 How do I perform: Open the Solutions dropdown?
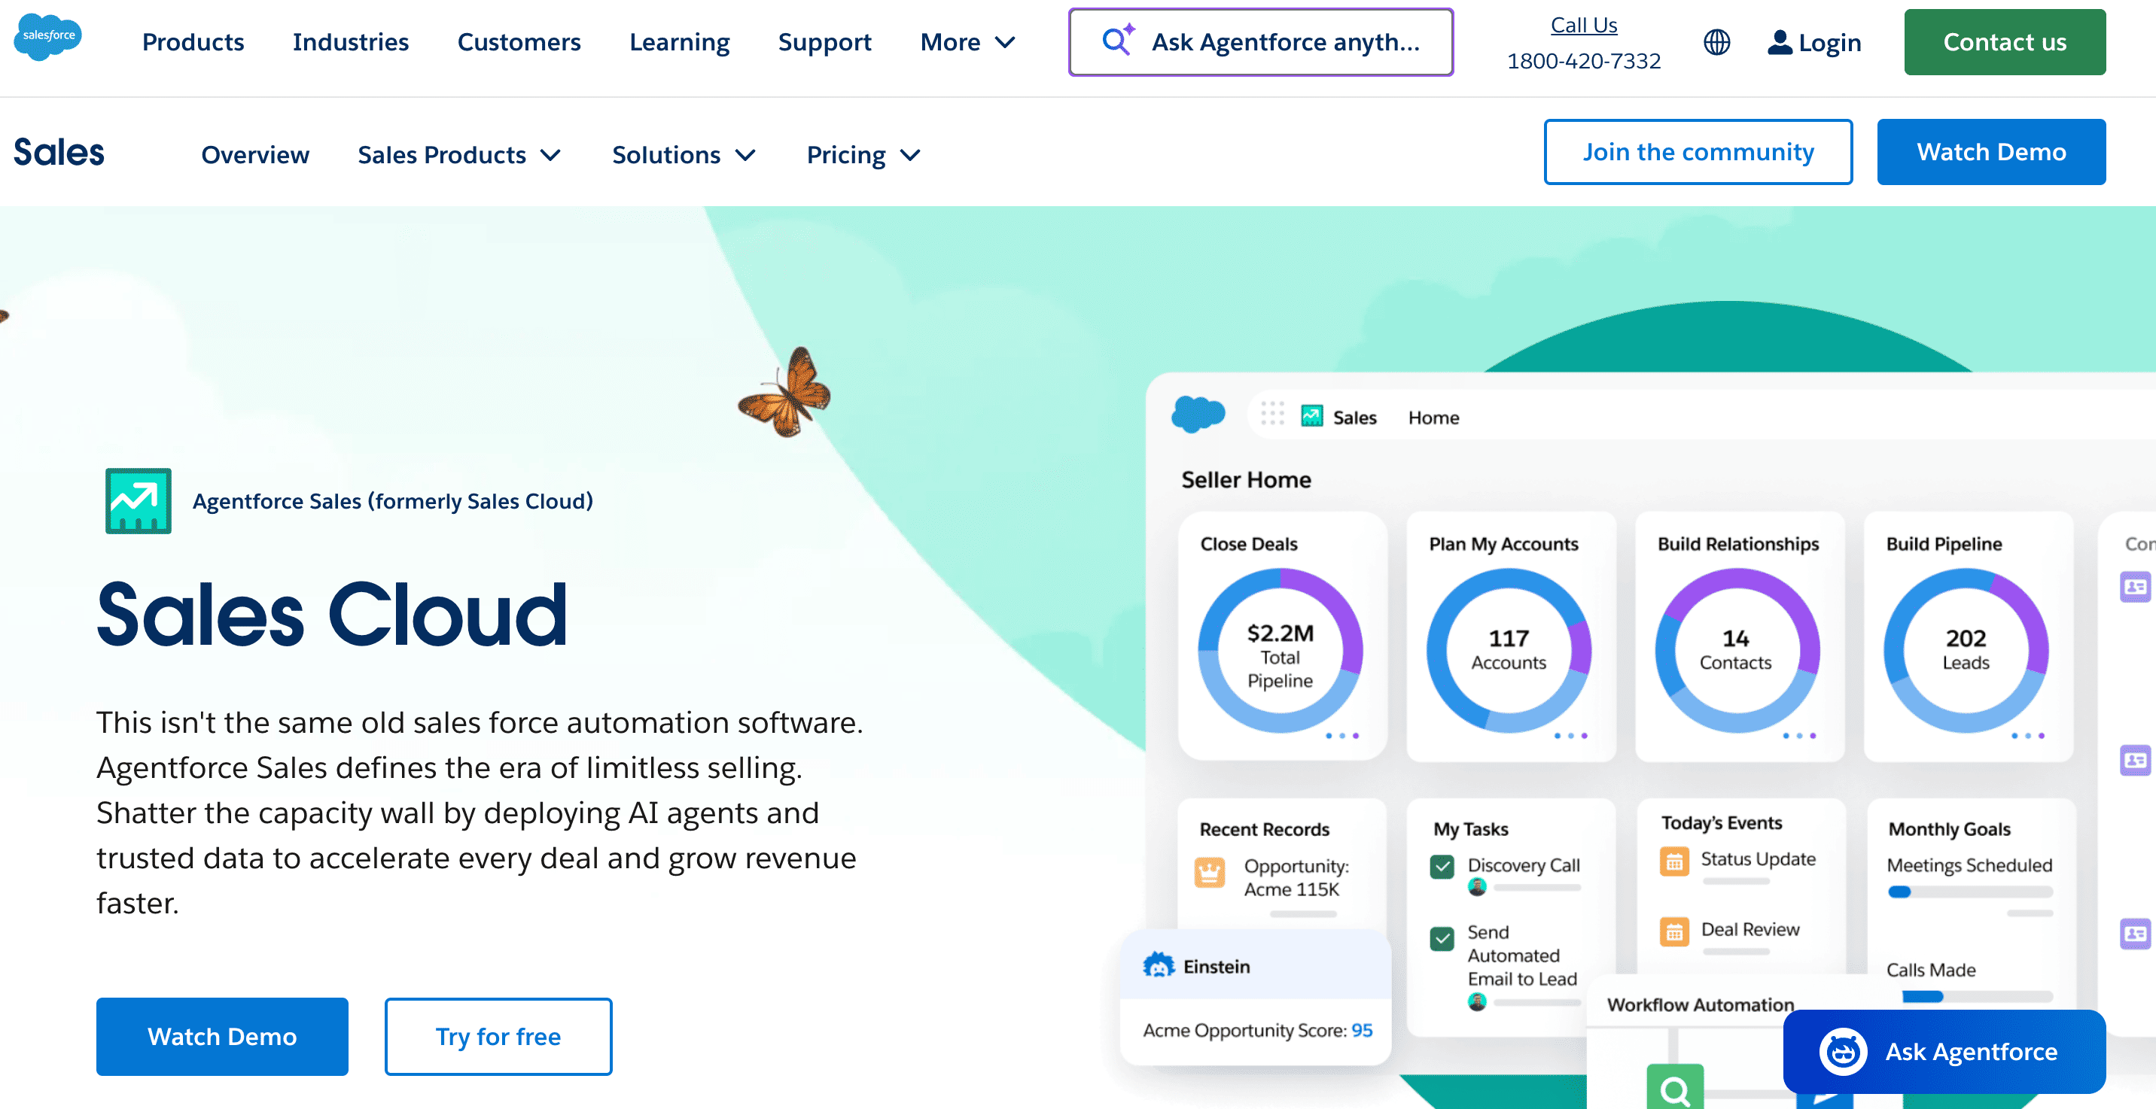pos(683,154)
